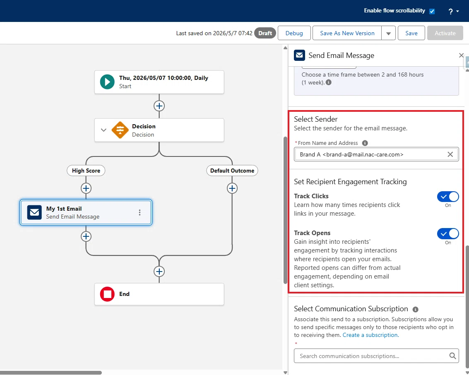
Task: Add element under Default Outcome branch
Action: [232, 188]
